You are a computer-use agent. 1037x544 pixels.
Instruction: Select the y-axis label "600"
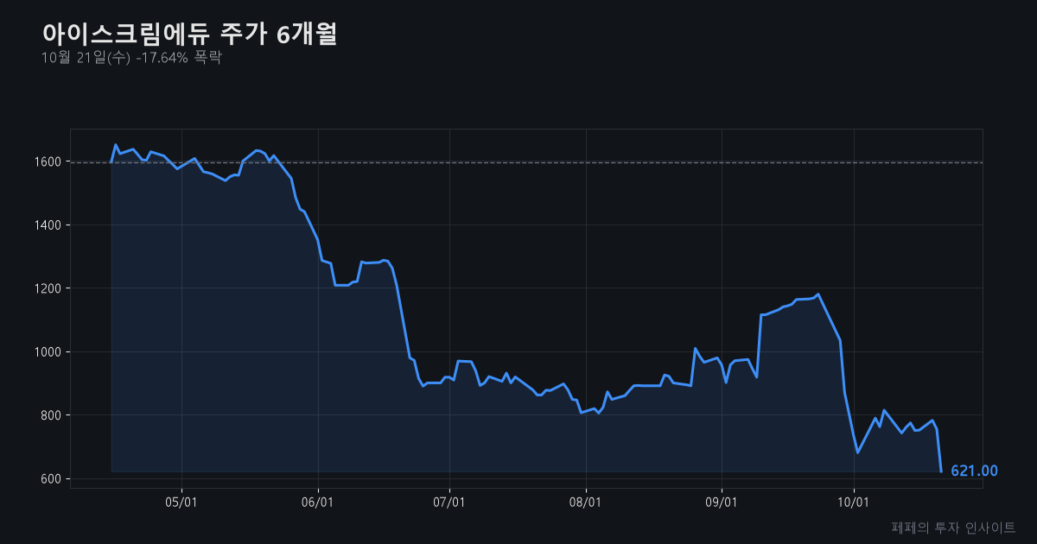click(x=50, y=479)
